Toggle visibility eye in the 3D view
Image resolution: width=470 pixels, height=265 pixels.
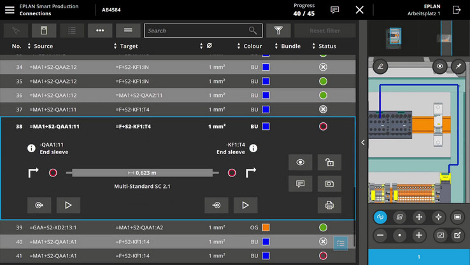439,66
